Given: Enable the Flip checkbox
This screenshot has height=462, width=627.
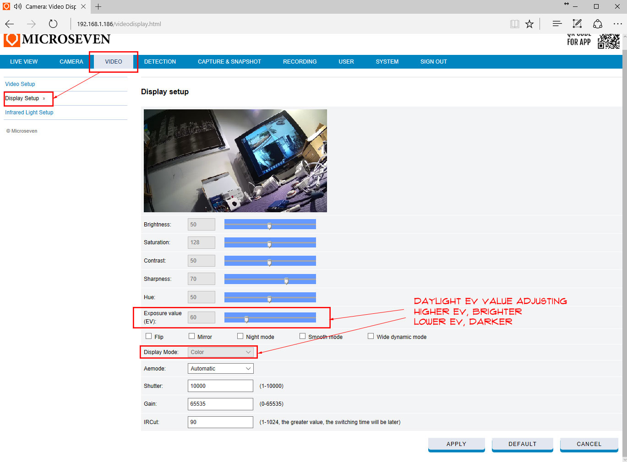Looking at the screenshot, I should click(148, 336).
